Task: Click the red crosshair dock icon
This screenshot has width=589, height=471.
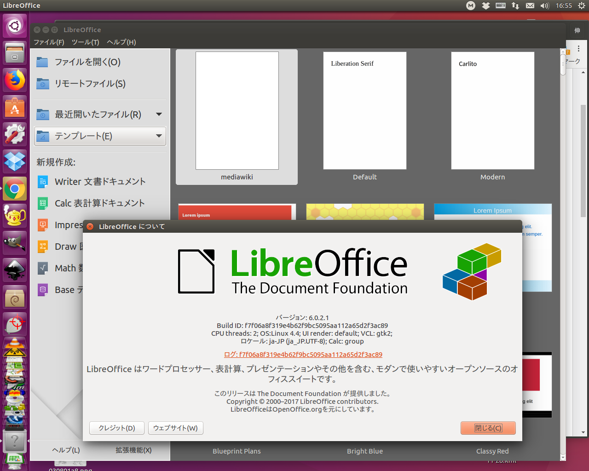Action: coord(15,324)
